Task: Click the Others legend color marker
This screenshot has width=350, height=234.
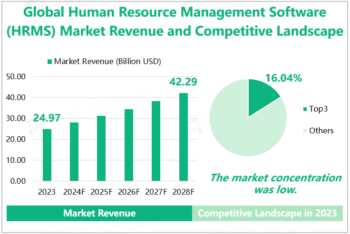Action: click(304, 131)
